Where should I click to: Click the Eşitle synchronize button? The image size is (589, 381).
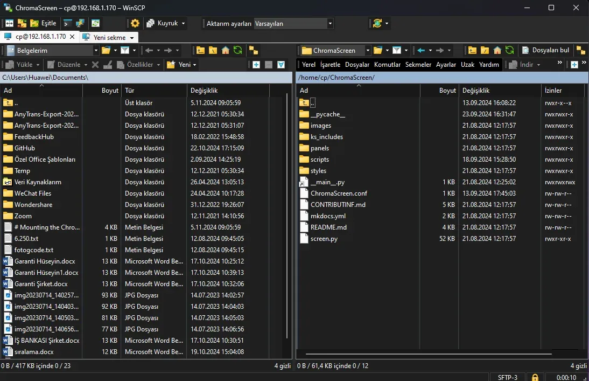tap(43, 23)
